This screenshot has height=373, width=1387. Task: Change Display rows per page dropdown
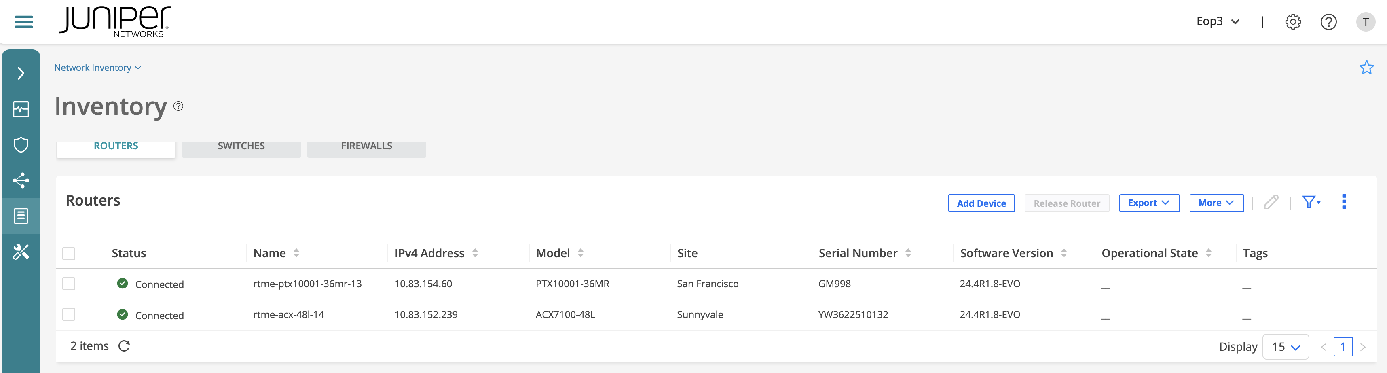coord(1285,347)
